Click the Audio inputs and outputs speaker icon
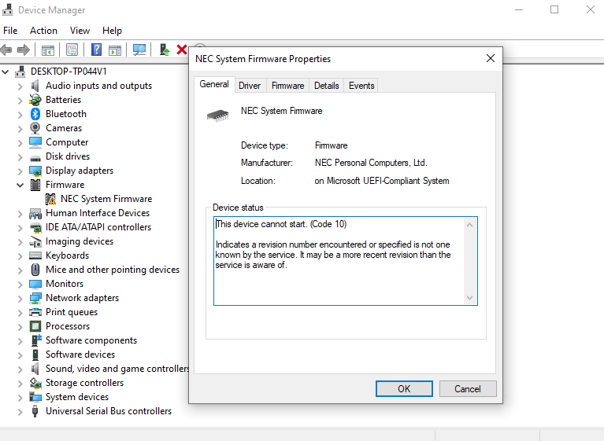The width and height of the screenshot is (604, 441). coord(35,86)
